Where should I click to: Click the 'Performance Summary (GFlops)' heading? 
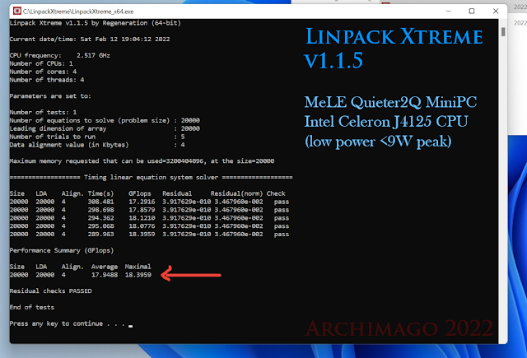(x=62, y=250)
